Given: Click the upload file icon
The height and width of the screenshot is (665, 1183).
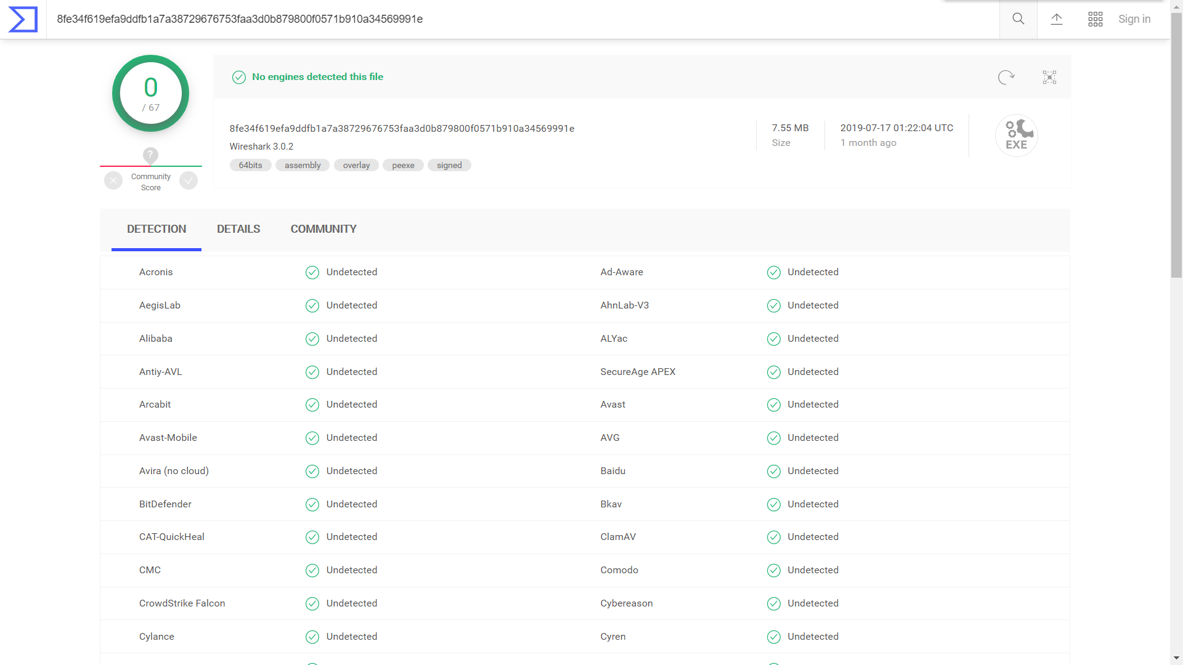Looking at the screenshot, I should (x=1057, y=19).
